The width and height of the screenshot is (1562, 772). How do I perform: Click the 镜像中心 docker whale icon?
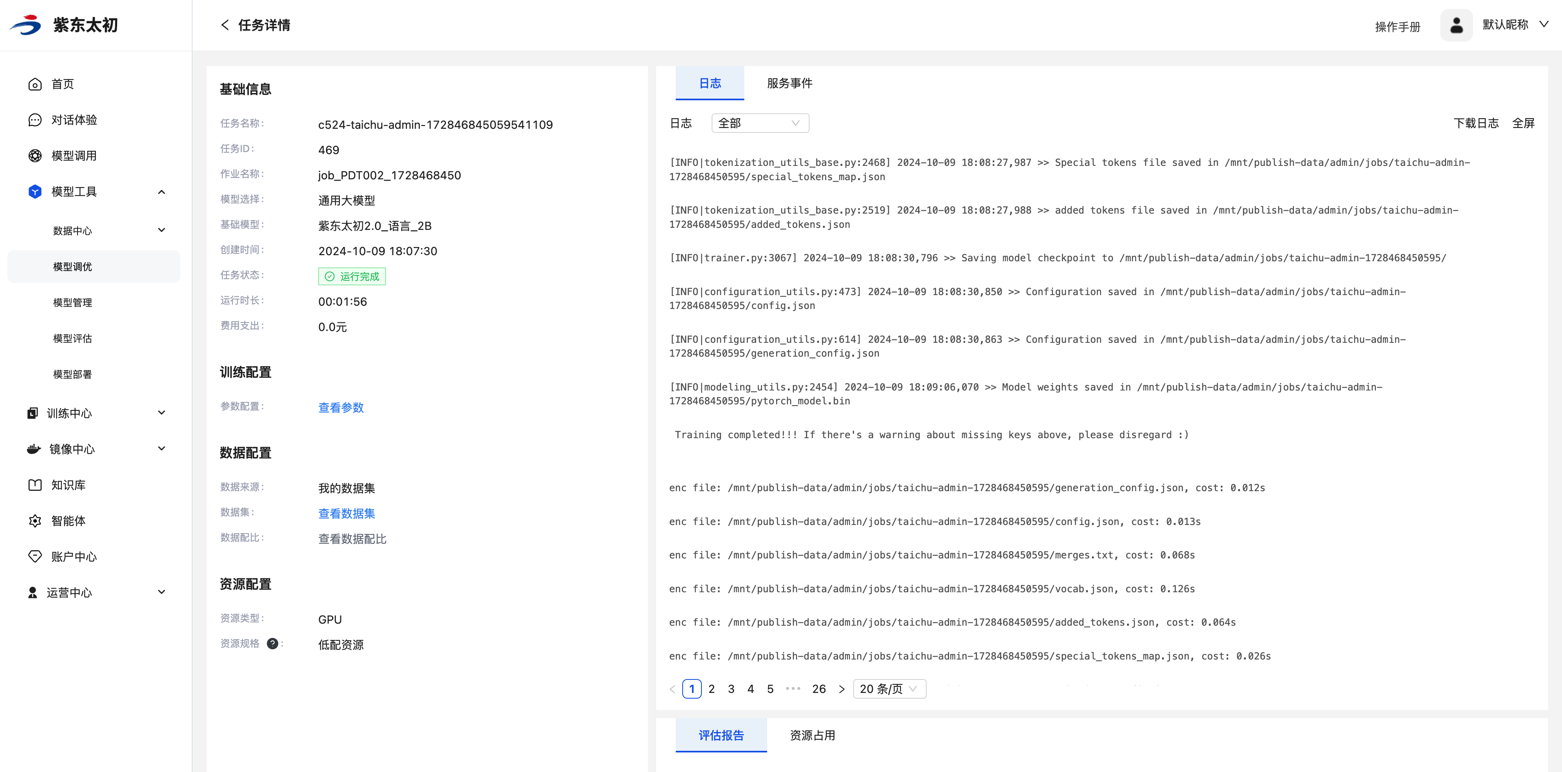click(34, 449)
